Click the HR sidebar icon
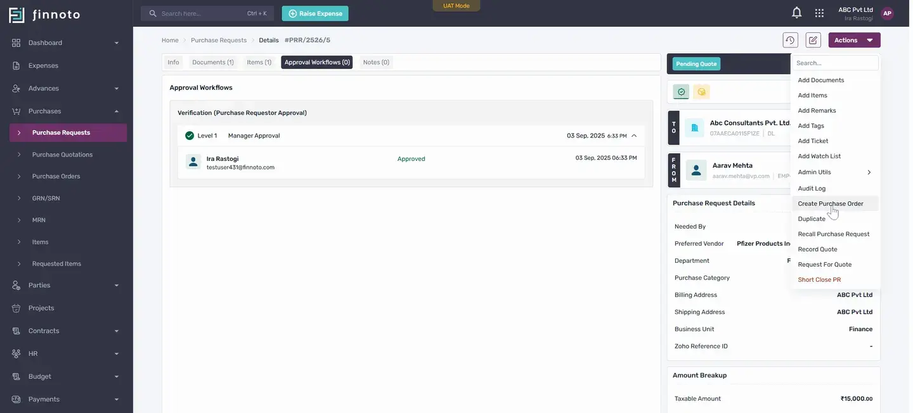 16,353
